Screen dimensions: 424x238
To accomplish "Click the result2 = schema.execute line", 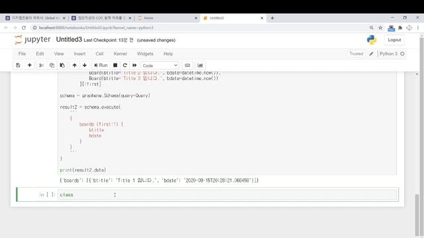I will pos(90,107).
